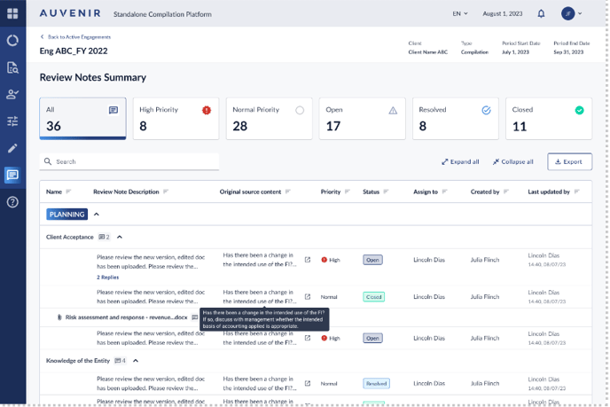The image size is (610, 407).
Task: Click the progress circle icon in sidebar
Action: click(x=12, y=41)
